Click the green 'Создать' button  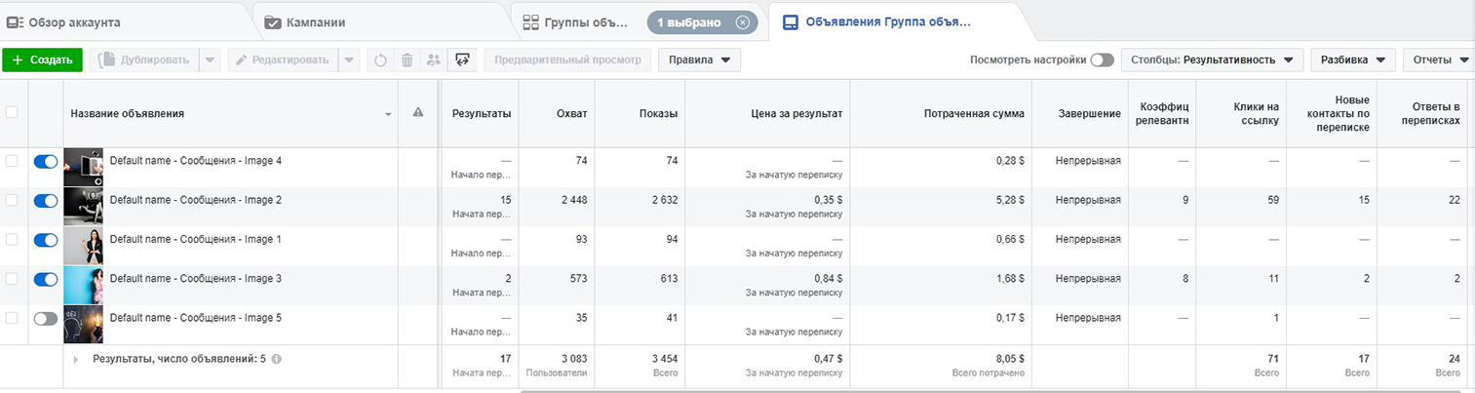click(x=42, y=60)
